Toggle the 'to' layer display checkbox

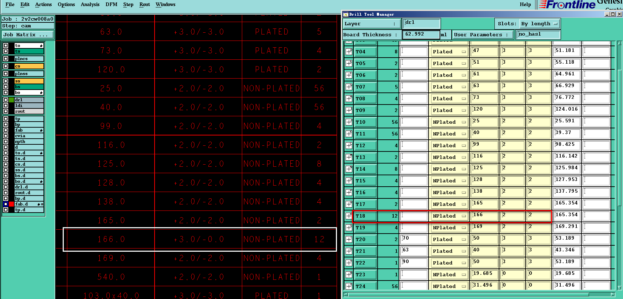[6, 46]
